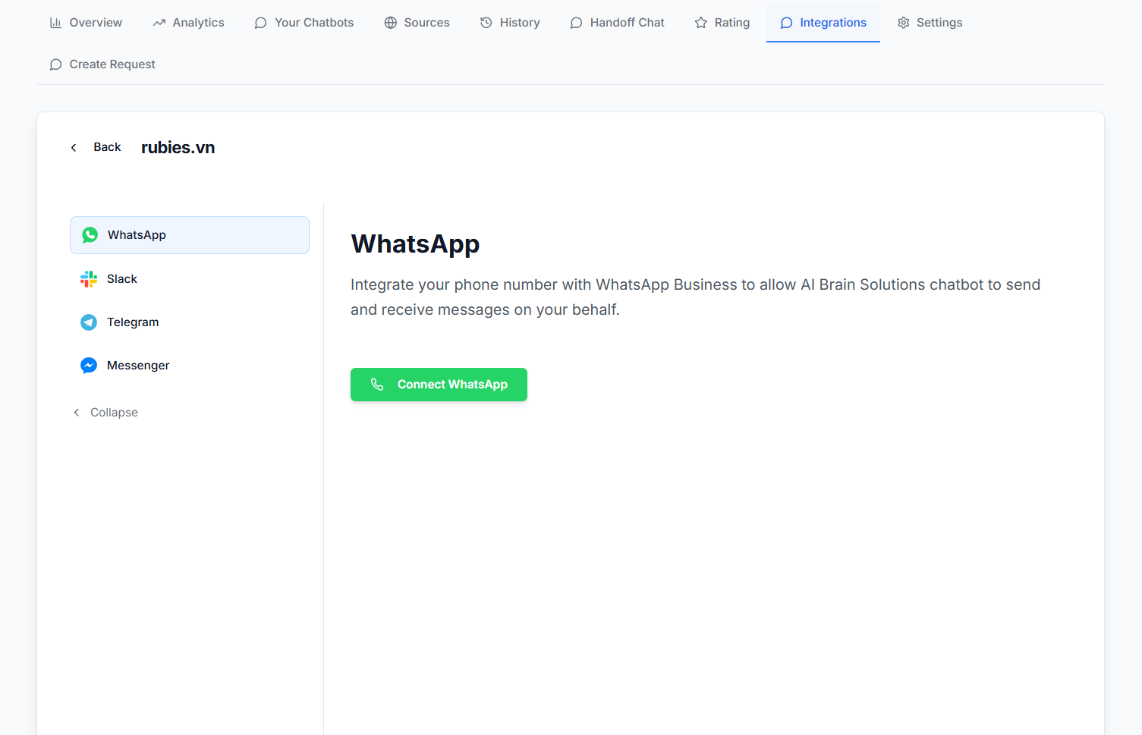Viewport: 1142px width, 735px height.
Task: Choose the Telegram paper plane icon
Action: (89, 322)
